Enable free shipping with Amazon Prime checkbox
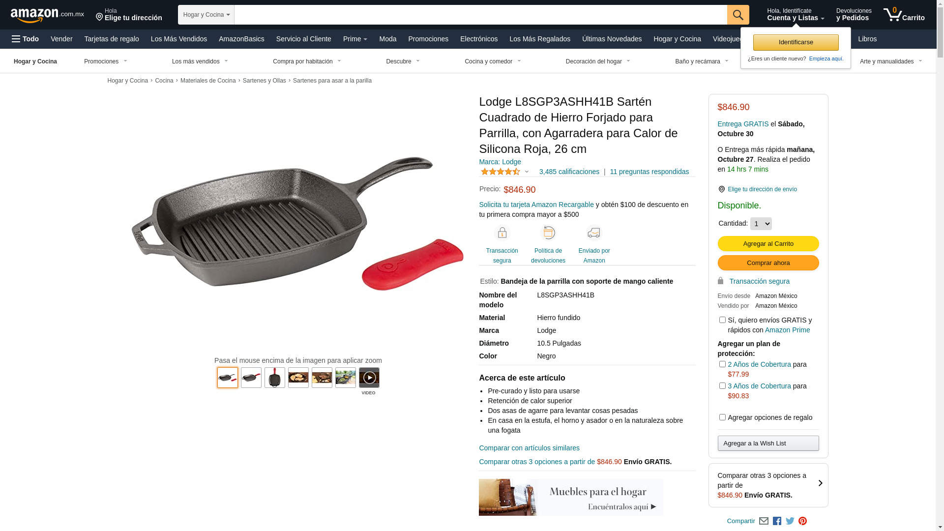The width and height of the screenshot is (944, 531). click(722, 320)
